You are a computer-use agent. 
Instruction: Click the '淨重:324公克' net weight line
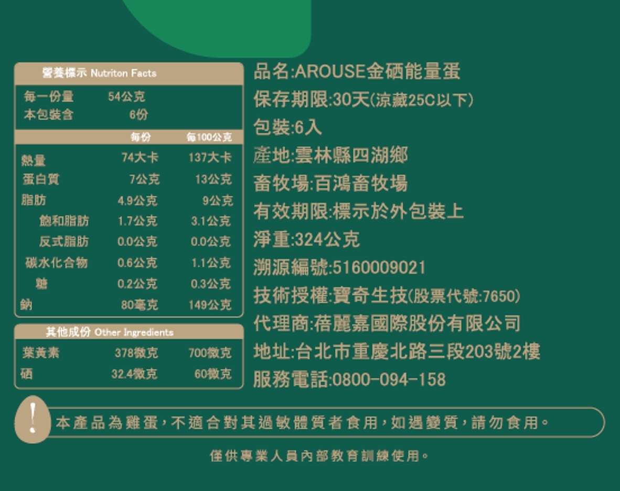point(307,239)
